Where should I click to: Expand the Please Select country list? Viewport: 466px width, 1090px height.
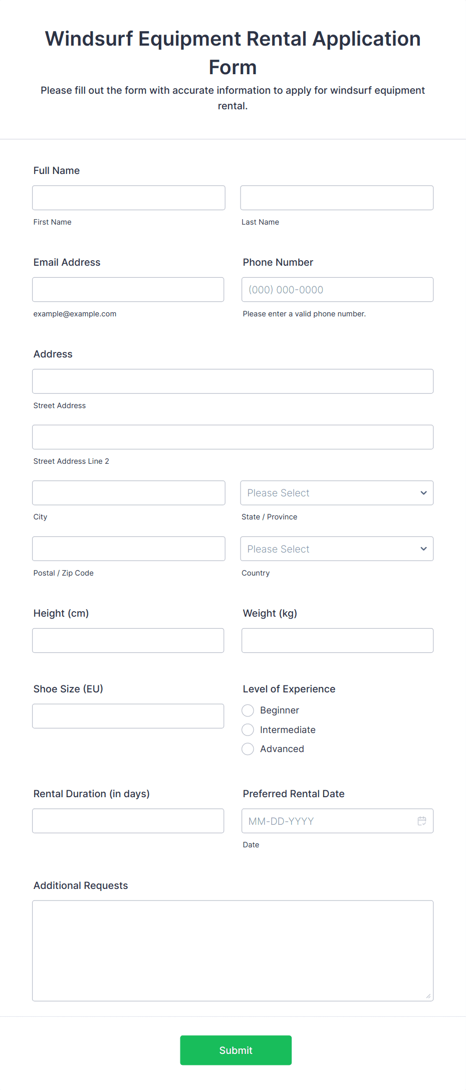tap(337, 549)
